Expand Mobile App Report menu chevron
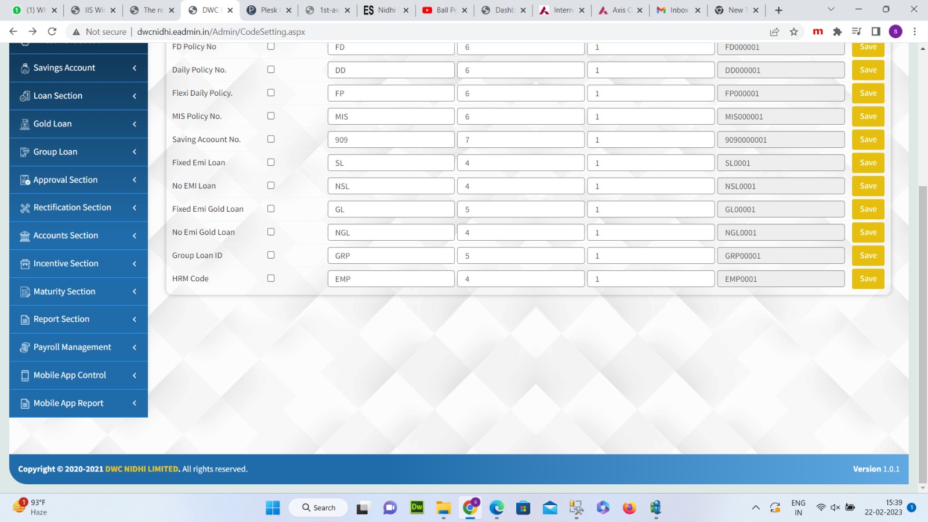Viewport: 928px width, 522px height. 135,403
